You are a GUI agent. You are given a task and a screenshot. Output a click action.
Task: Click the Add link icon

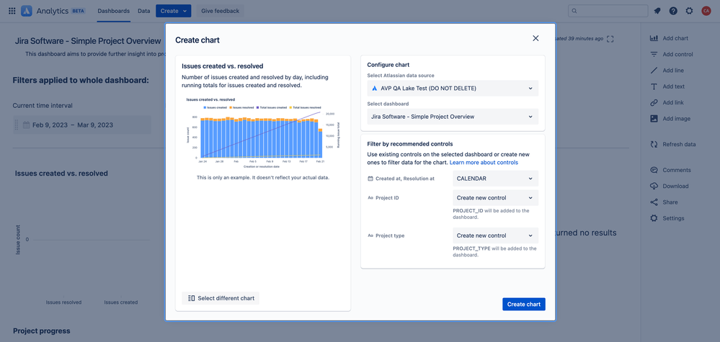654,103
